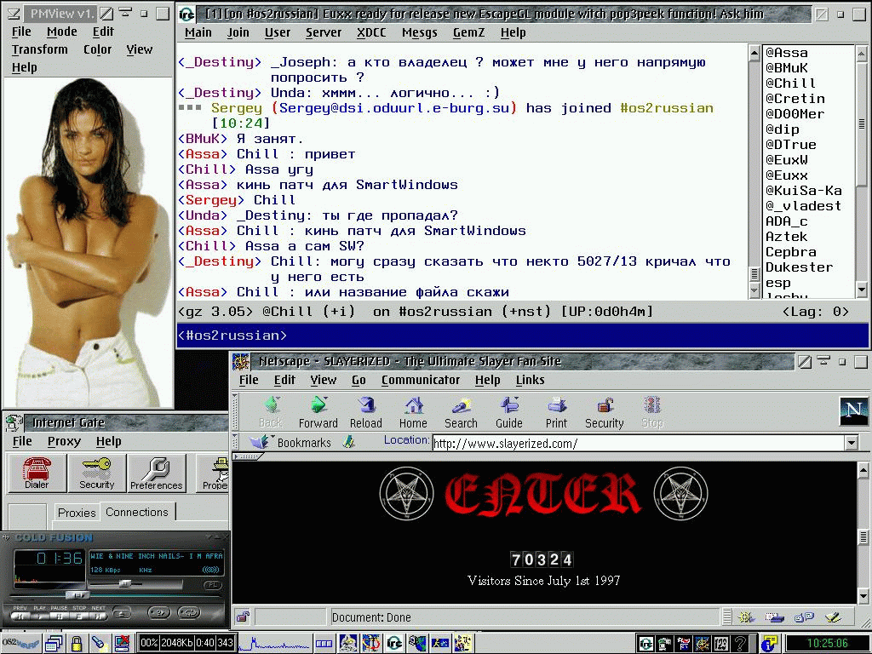872x654 pixels.
Task: Open PMView Transform menu
Action: [x=40, y=49]
